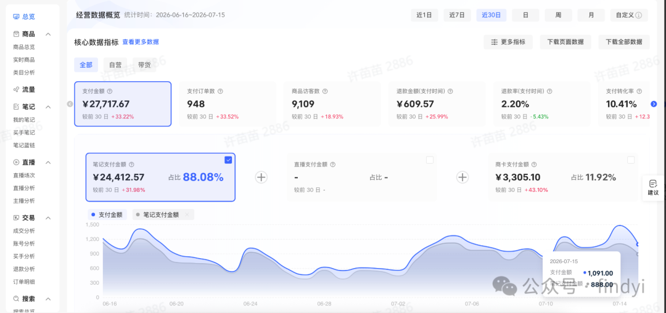Click the help icon next to 支付转化率
This screenshot has width=666, height=313.
(x=639, y=91)
